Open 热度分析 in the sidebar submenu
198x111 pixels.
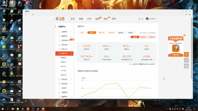pos(63,75)
